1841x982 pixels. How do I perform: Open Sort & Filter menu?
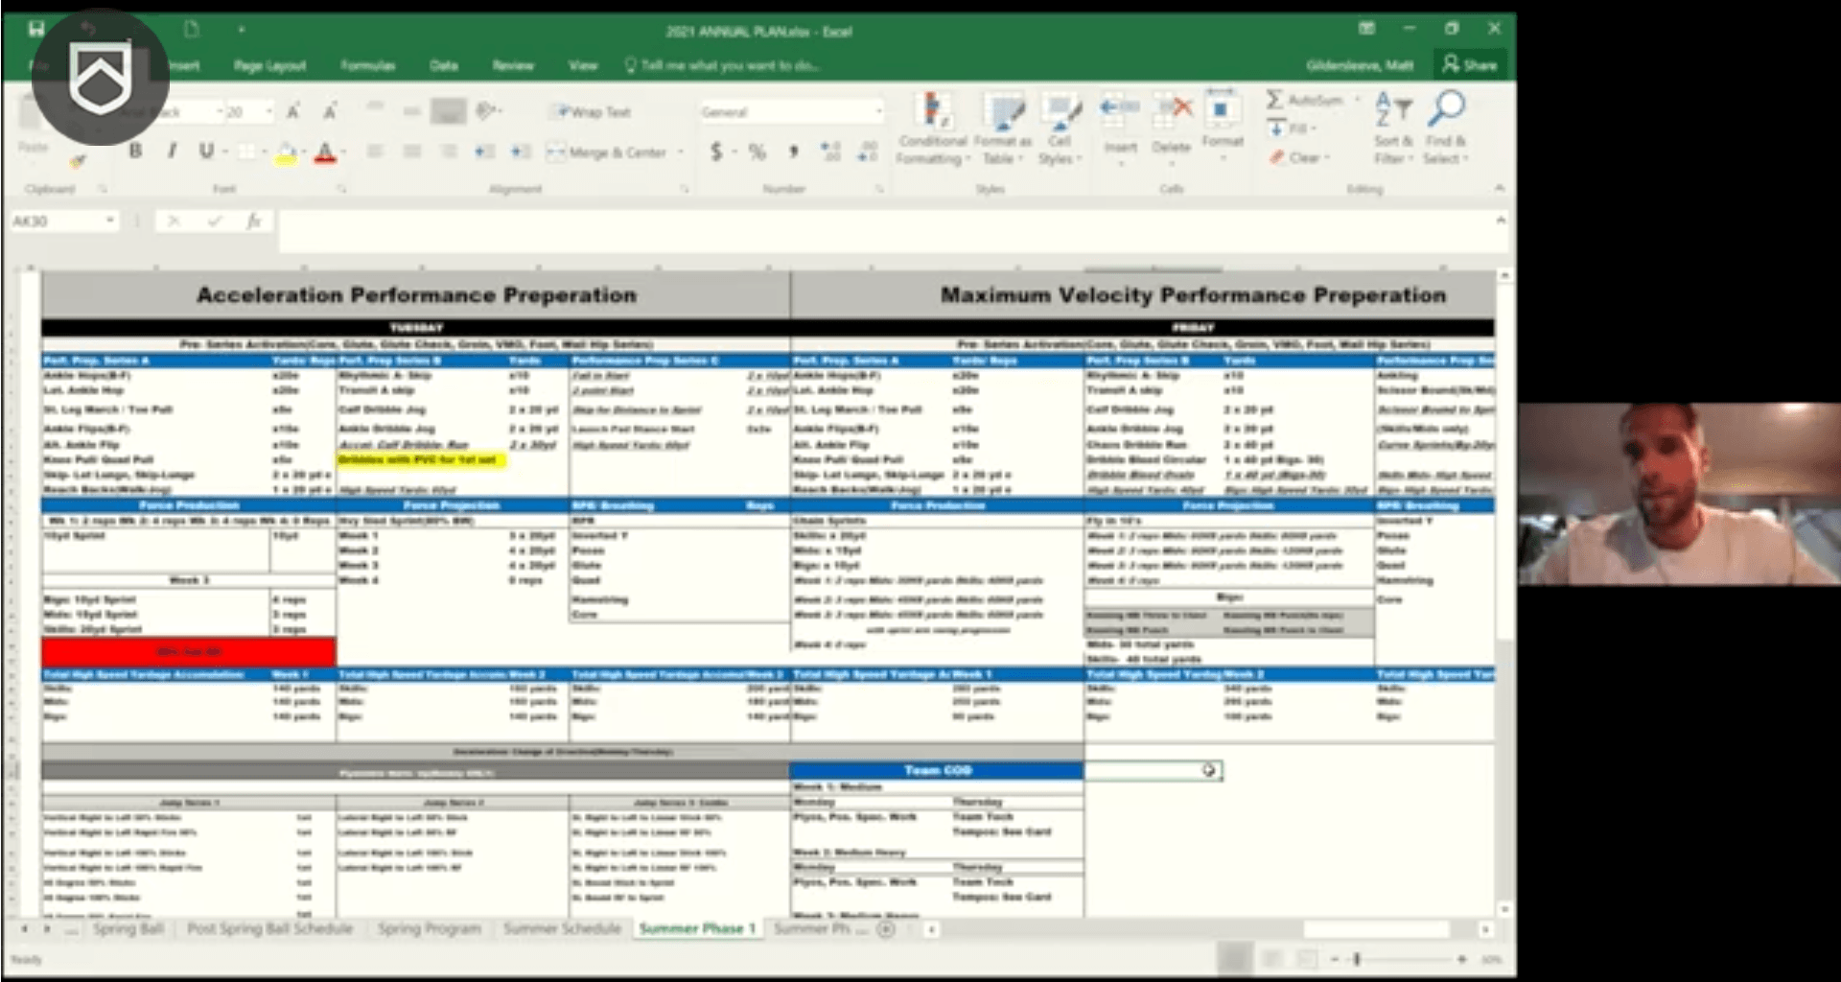click(1393, 129)
